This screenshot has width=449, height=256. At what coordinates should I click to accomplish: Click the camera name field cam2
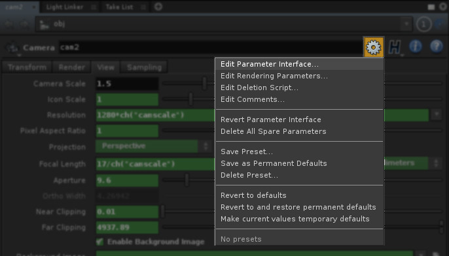[x=211, y=48]
